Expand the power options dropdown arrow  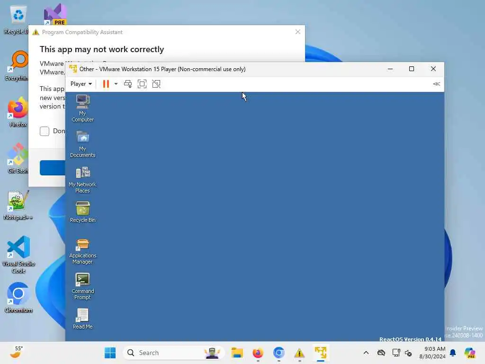116,84
